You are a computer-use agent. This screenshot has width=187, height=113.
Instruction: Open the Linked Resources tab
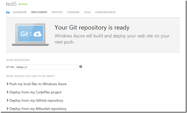pos(105,12)
